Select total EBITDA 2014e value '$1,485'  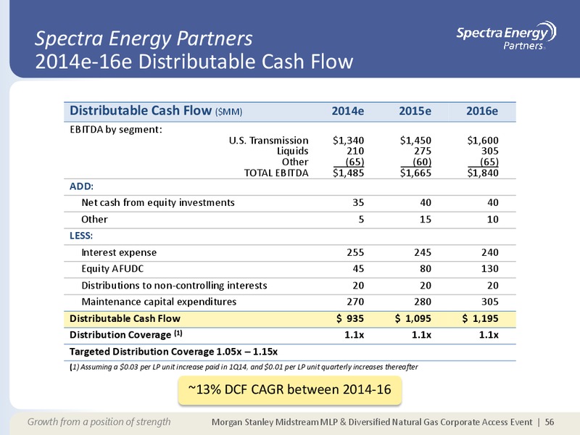348,173
